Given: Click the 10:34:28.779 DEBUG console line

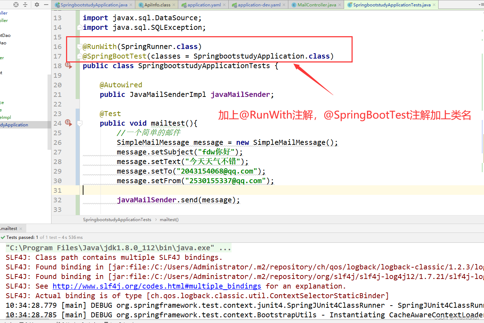Looking at the screenshot, I should click(245, 305).
